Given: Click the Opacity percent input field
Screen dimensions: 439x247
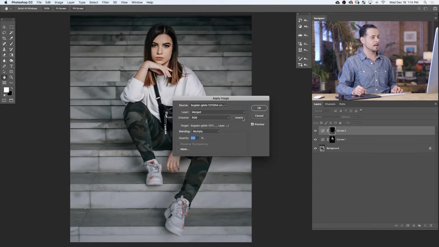Looking at the screenshot, I should (195, 138).
